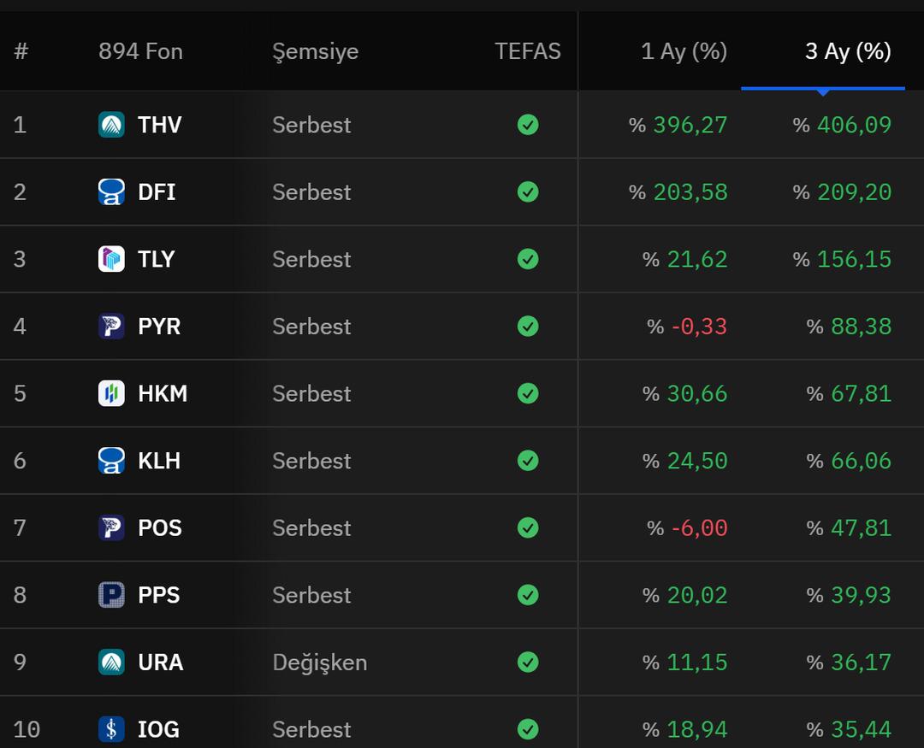This screenshot has height=748, width=924.
Task: Open the KLH fund link
Action: (159, 461)
